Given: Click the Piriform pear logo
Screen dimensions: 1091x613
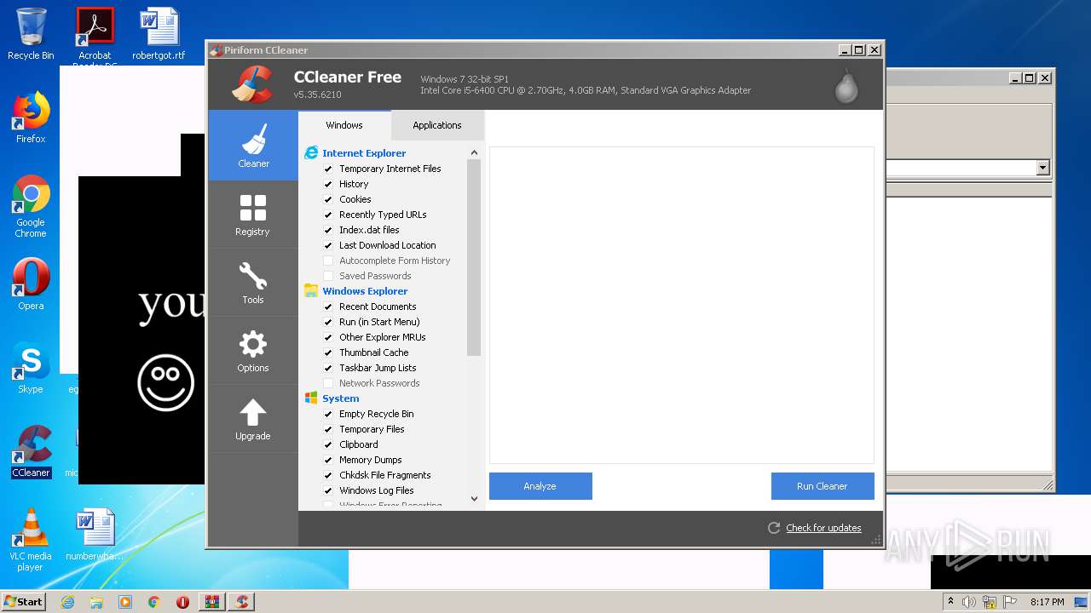Looking at the screenshot, I should 846,85.
